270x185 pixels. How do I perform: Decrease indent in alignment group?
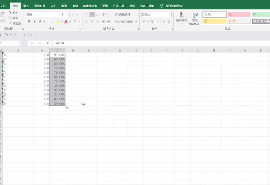pyautogui.click(x=103, y=21)
